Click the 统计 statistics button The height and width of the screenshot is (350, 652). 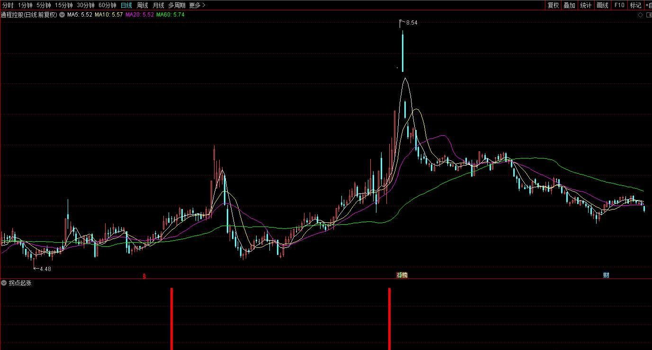coord(586,5)
